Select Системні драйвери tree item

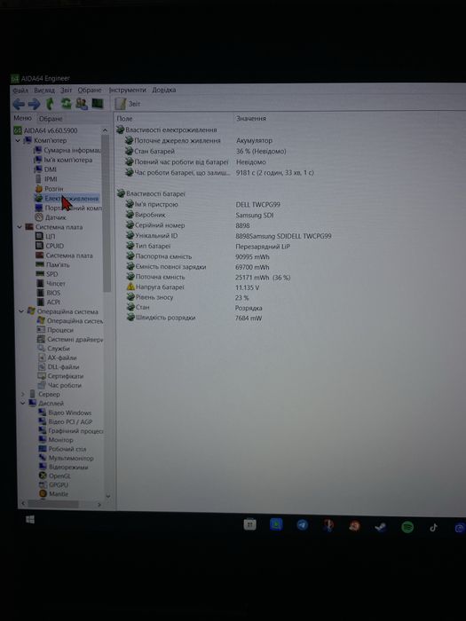70,340
